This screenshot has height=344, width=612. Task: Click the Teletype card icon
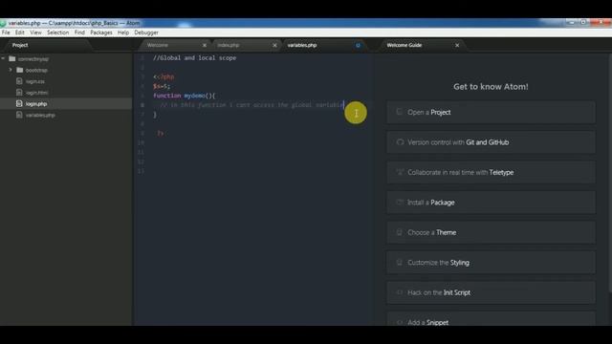click(400, 172)
